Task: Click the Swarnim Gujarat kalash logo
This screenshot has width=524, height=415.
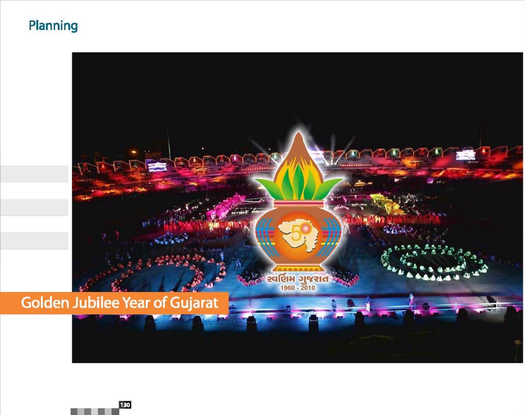Action: pyautogui.click(x=298, y=210)
